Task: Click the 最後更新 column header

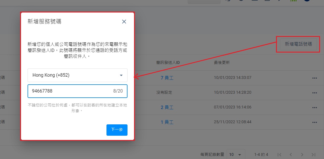Action: 222,62
